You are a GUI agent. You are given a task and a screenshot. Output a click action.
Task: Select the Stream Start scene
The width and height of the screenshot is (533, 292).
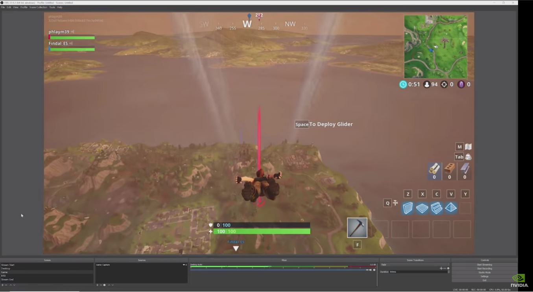point(47,265)
